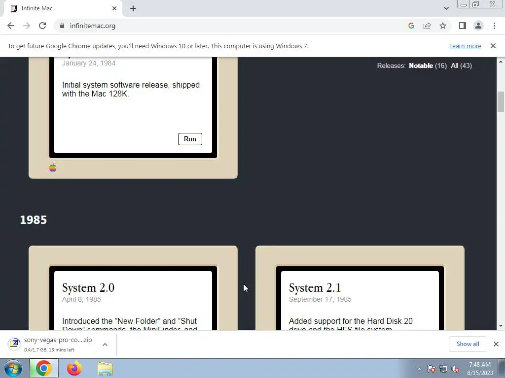Bookmark this page with the star icon

(x=443, y=26)
